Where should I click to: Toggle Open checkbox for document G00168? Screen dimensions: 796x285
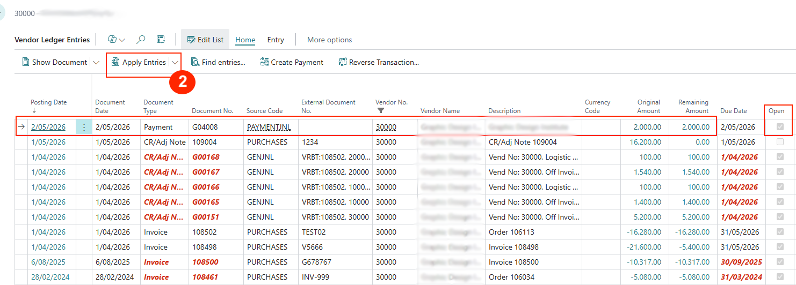(780, 157)
